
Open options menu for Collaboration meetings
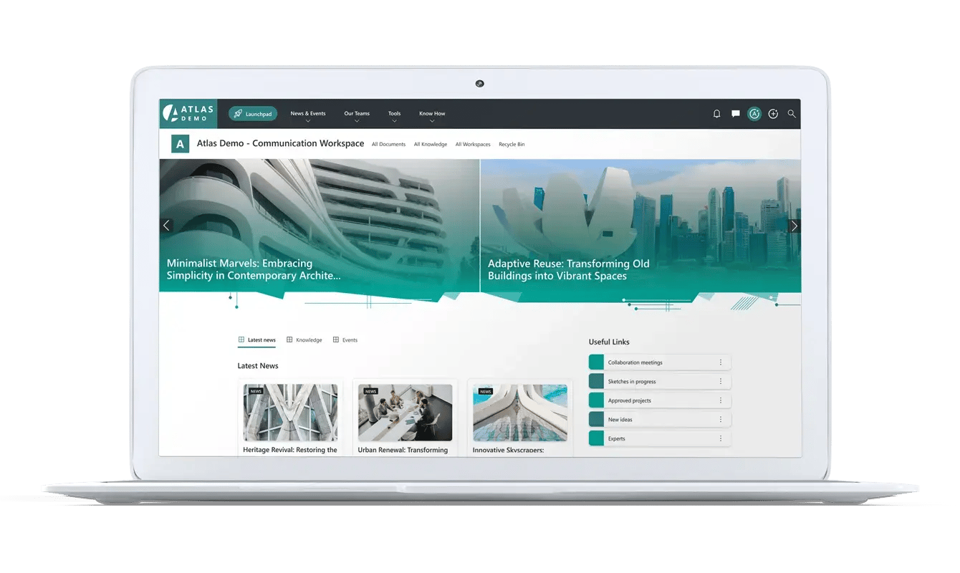pos(721,362)
